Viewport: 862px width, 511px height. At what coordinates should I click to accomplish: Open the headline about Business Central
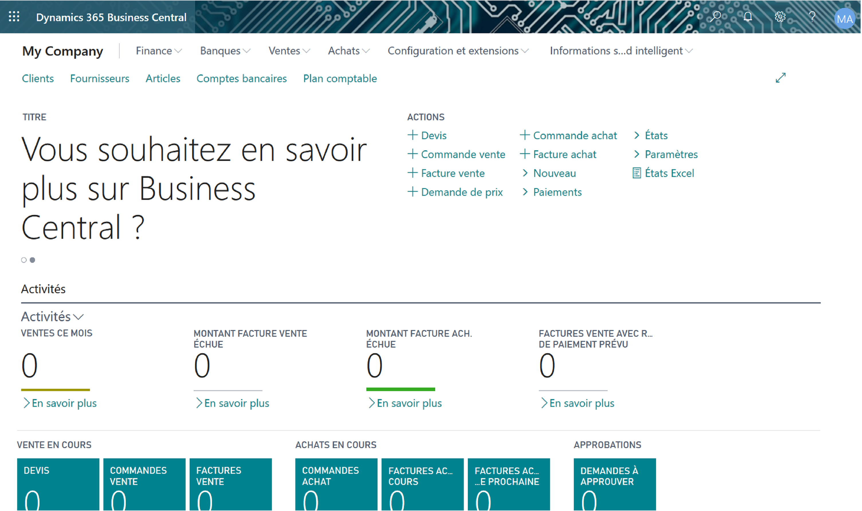pyautogui.click(x=194, y=188)
